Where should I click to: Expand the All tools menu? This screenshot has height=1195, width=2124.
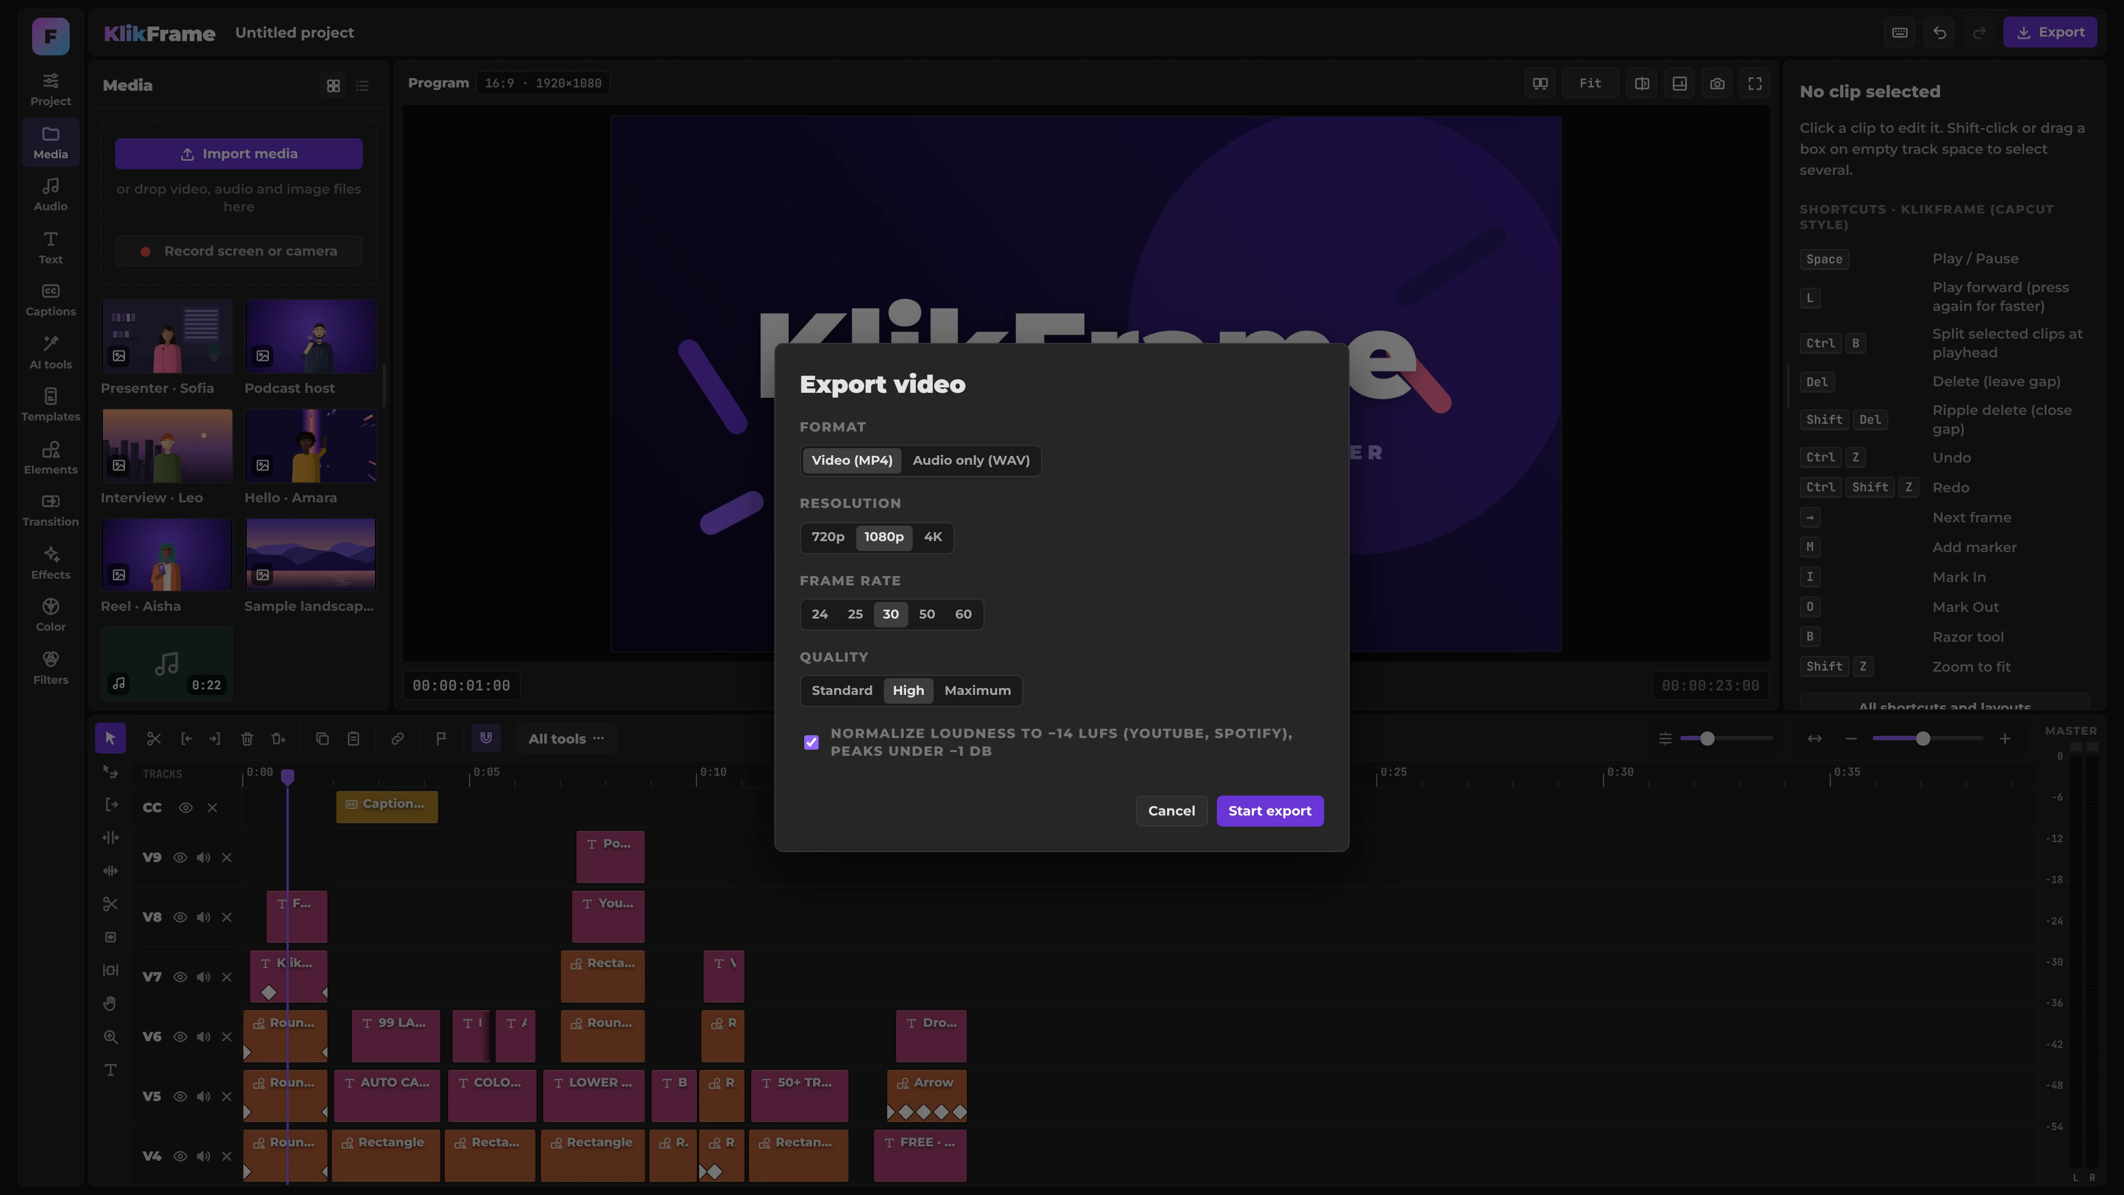(x=566, y=739)
